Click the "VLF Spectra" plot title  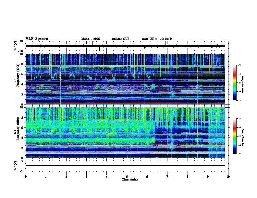pos(37,39)
